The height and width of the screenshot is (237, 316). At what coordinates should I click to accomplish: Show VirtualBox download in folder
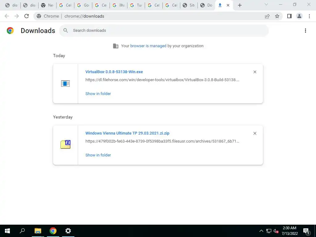[x=98, y=94]
